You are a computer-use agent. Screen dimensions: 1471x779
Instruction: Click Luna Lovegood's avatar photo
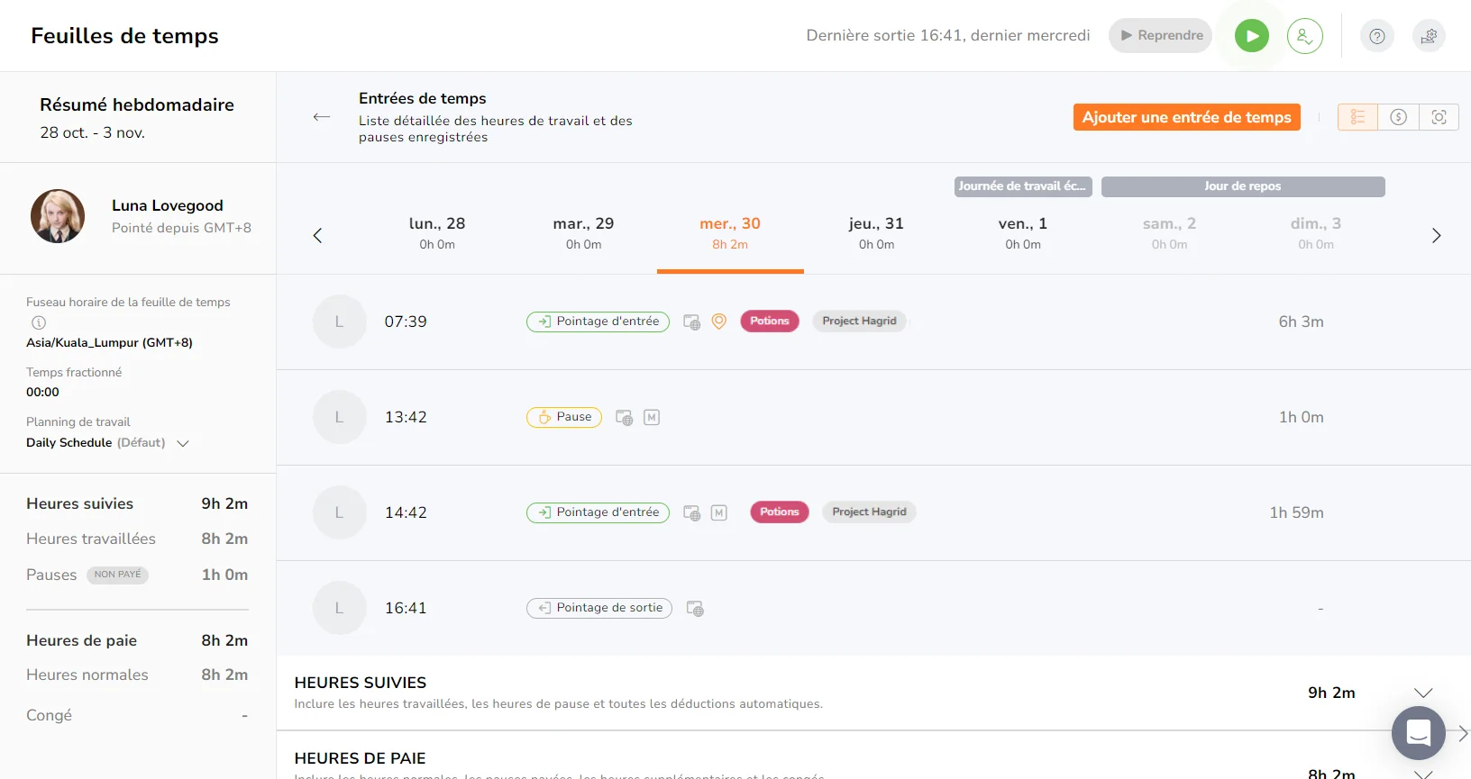58,216
